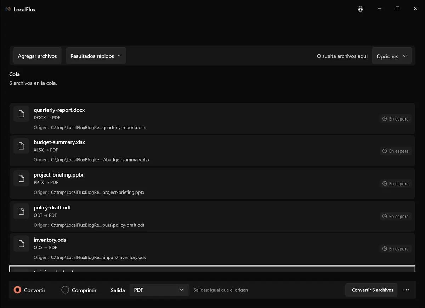Click the PPTX → PDF conversion label

click(46, 183)
